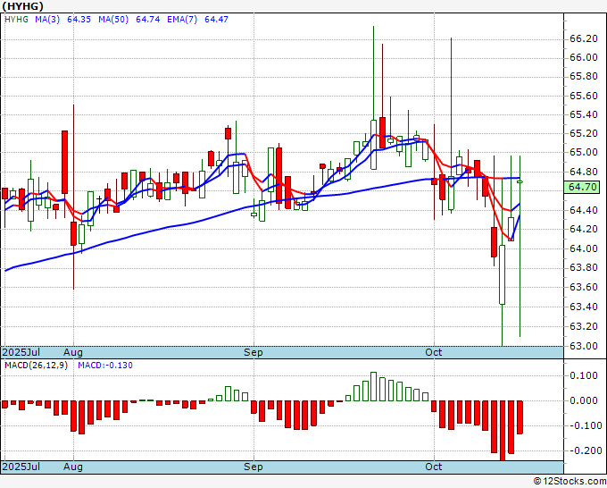
Task: Click the 65.00 price axis label
Action: pos(584,152)
